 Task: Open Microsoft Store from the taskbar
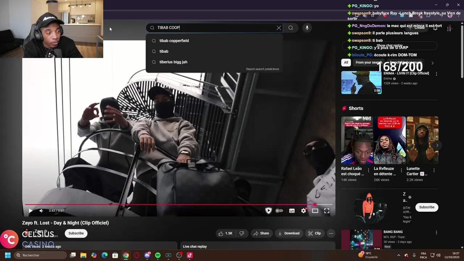coord(115,255)
